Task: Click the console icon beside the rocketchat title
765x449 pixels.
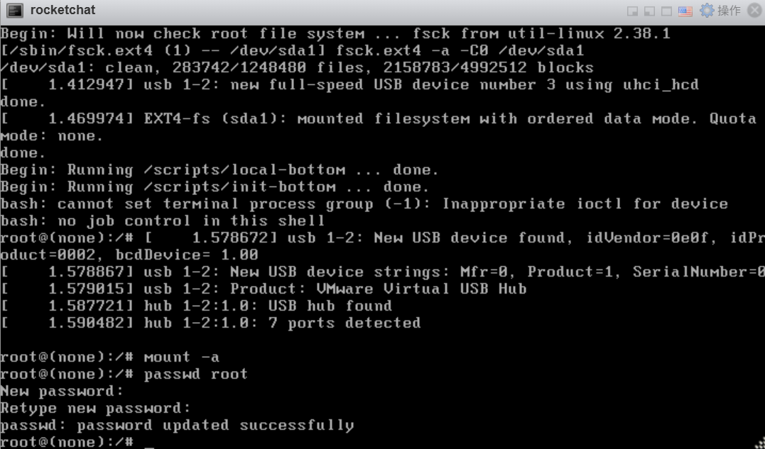Action: coord(15,10)
